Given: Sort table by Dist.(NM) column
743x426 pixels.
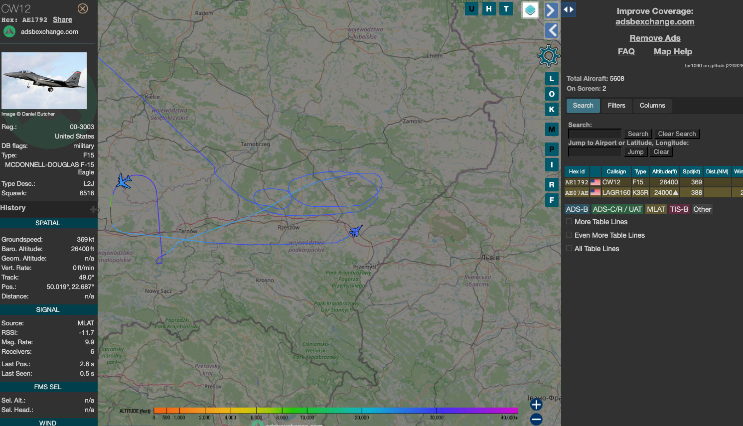Looking at the screenshot, I should [717, 171].
